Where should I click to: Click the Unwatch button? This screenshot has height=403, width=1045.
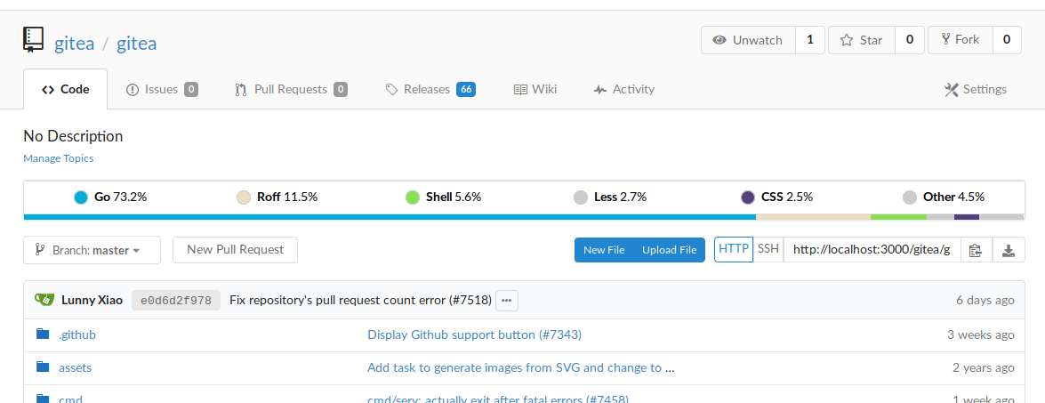[749, 40]
